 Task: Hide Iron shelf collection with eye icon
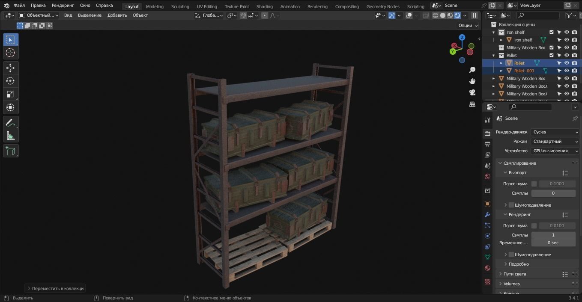pyautogui.click(x=567, y=32)
